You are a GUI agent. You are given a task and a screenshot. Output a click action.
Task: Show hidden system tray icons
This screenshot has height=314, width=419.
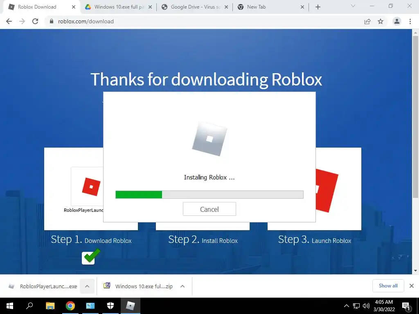click(346, 306)
